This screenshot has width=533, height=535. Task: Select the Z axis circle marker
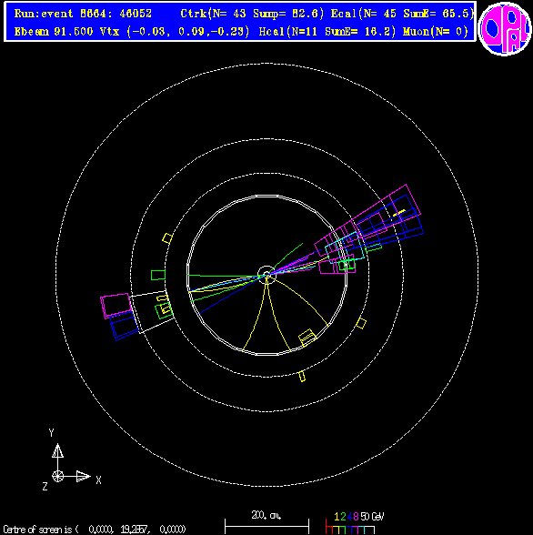click(x=57, y=476)
